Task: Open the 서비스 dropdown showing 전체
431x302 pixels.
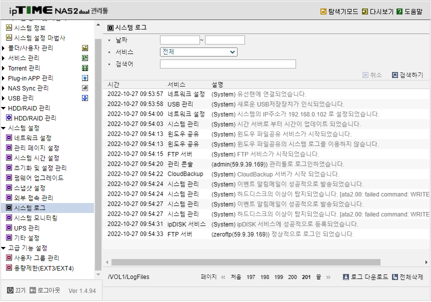Action: click(198, 52)
